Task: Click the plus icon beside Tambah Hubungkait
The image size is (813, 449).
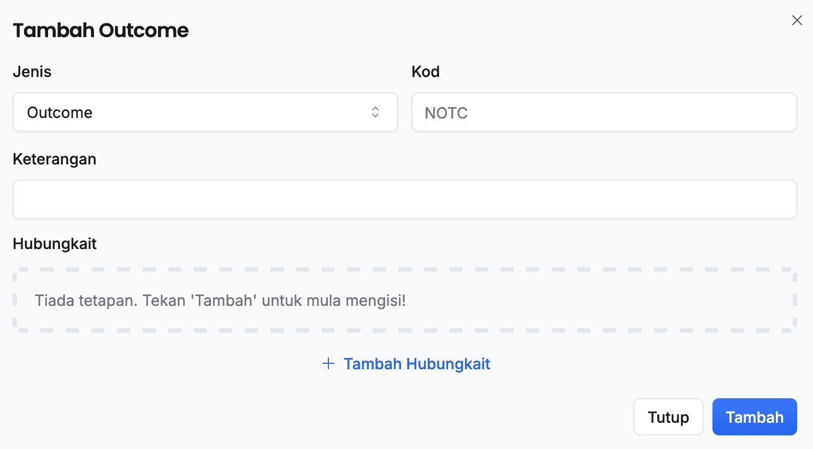Action: pos(328,363)
